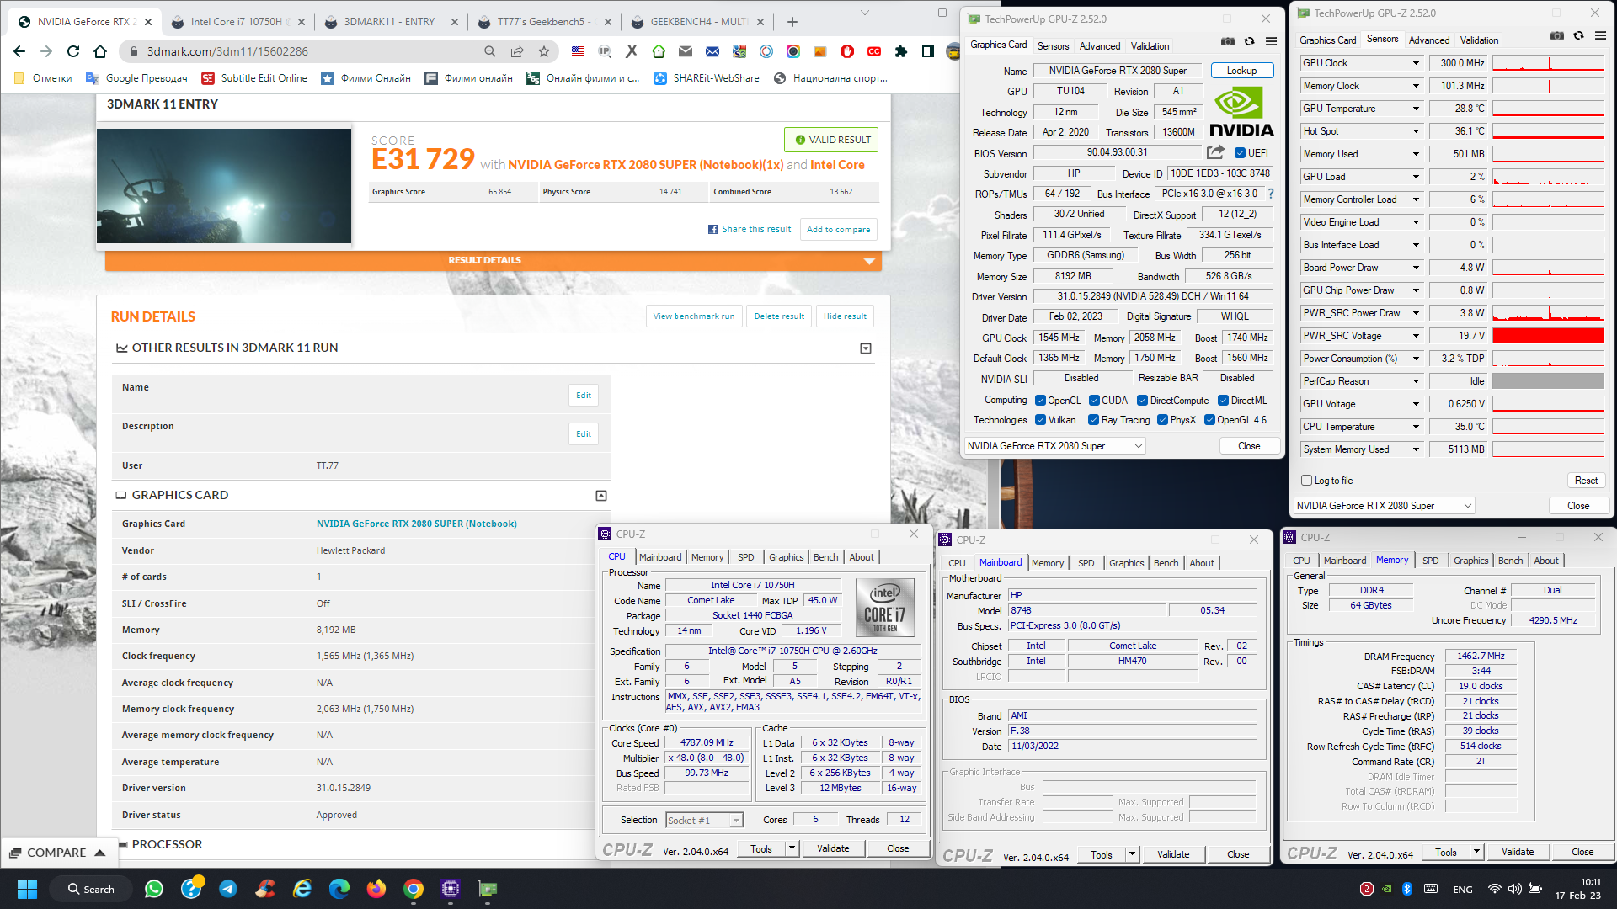Open the GPU Temperature sensor dropdown
The height and width of the screenshot is (909, 1617).
tap(1416, 109)
